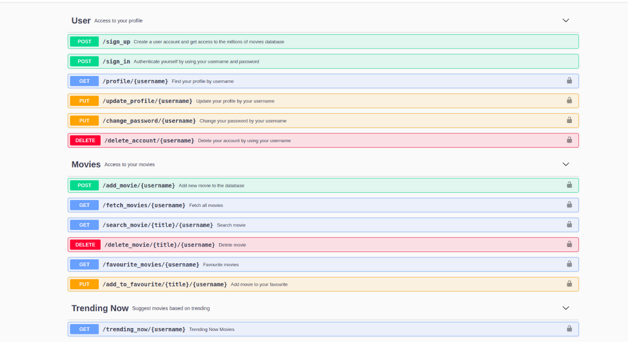The height and width of the screenshot is (353, 628).
Task: Click PUT badge of /add_to_favourite/{title}/{username}
Action: point(84,284)
